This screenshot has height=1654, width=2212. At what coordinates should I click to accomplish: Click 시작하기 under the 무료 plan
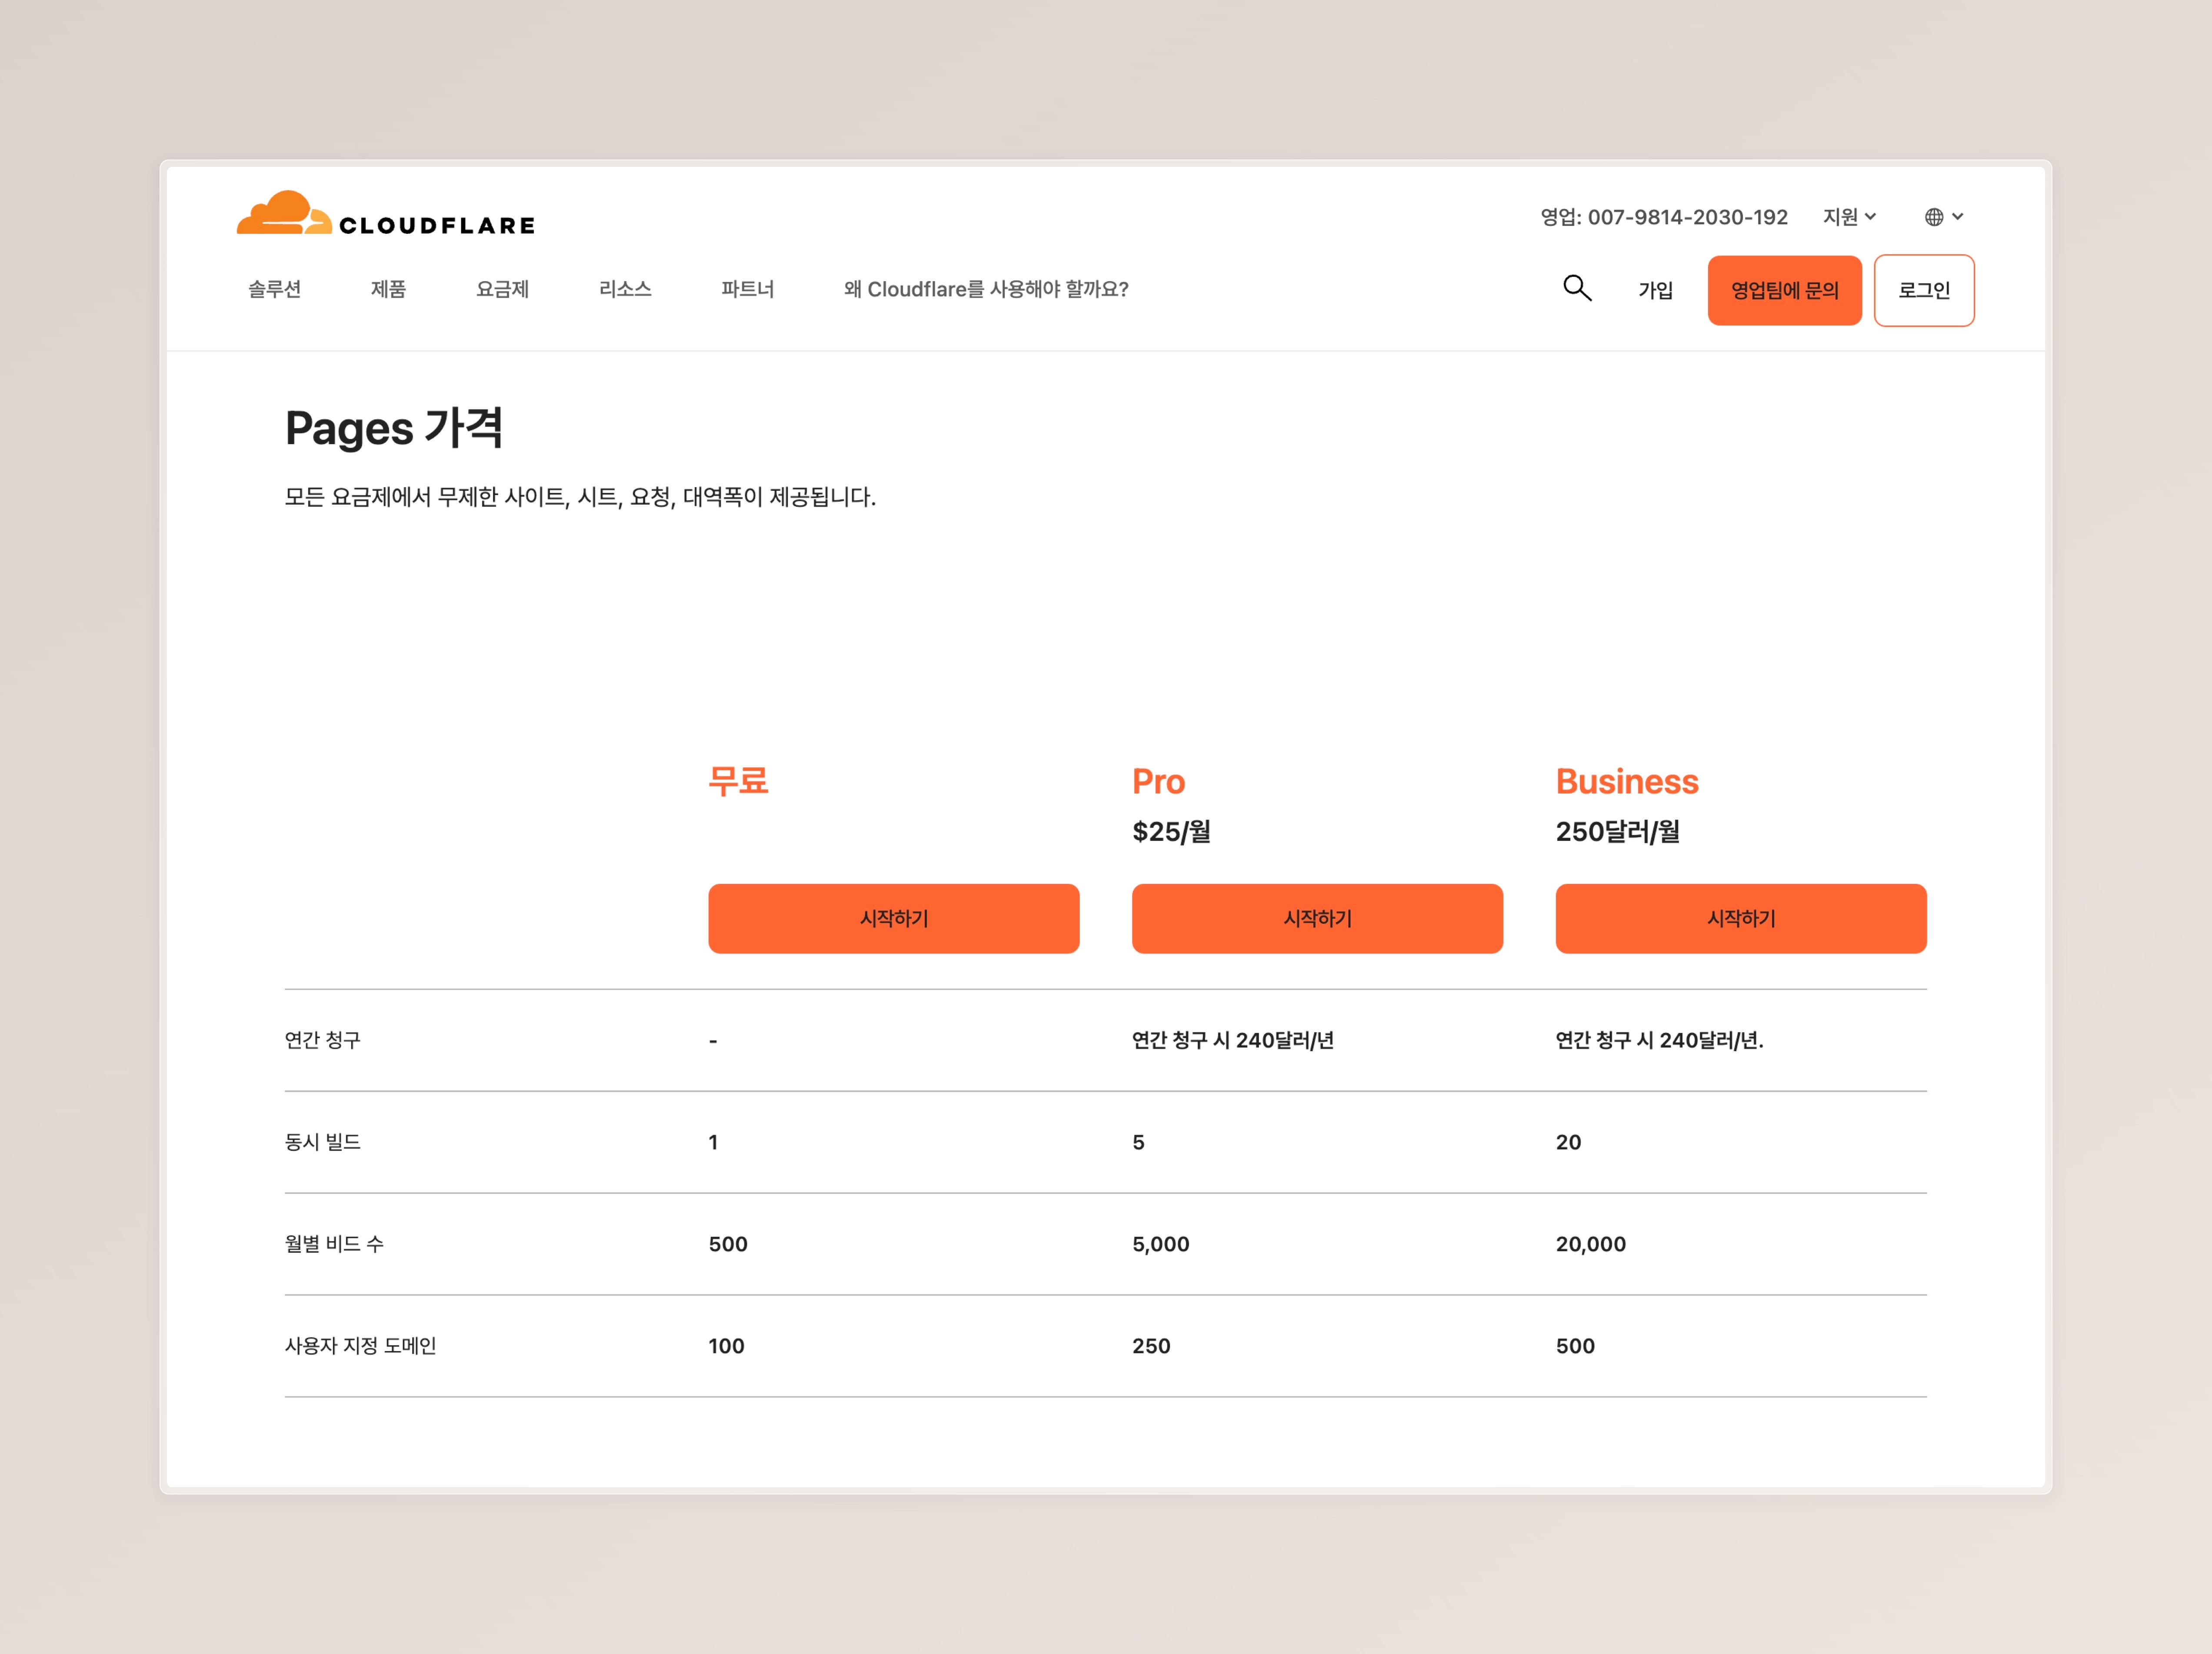click(893, 918)
